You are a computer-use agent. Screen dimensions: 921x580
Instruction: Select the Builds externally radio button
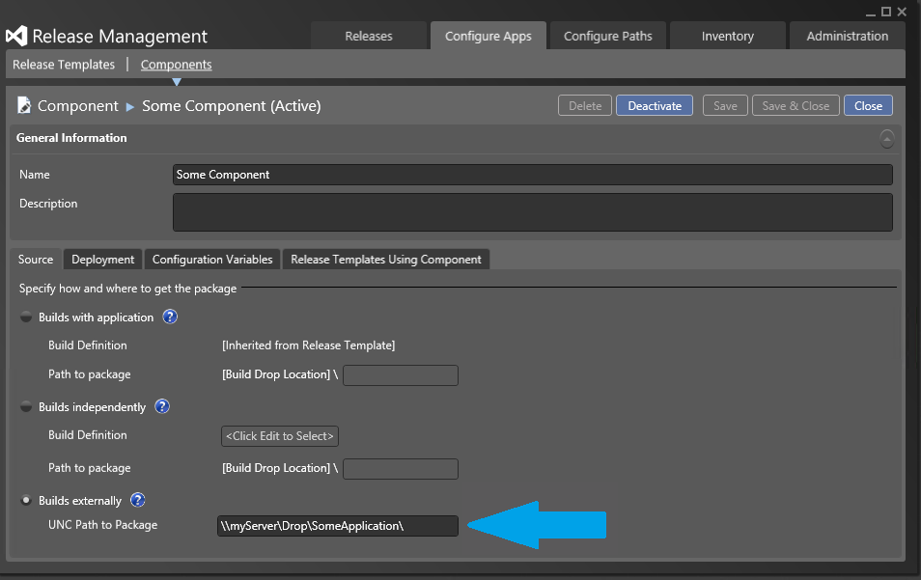(26, 500)
